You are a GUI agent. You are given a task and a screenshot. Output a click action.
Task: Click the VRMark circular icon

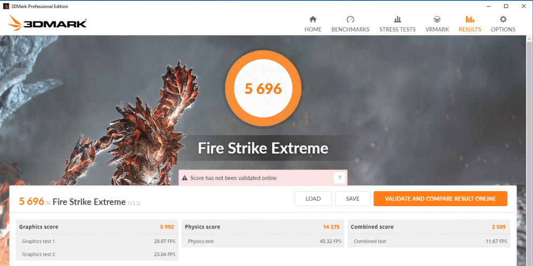[x=437, y=19]
